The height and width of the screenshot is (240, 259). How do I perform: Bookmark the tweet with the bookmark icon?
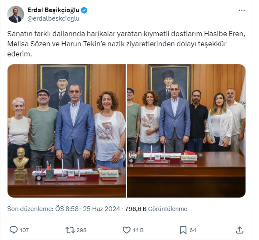point(183,230)
